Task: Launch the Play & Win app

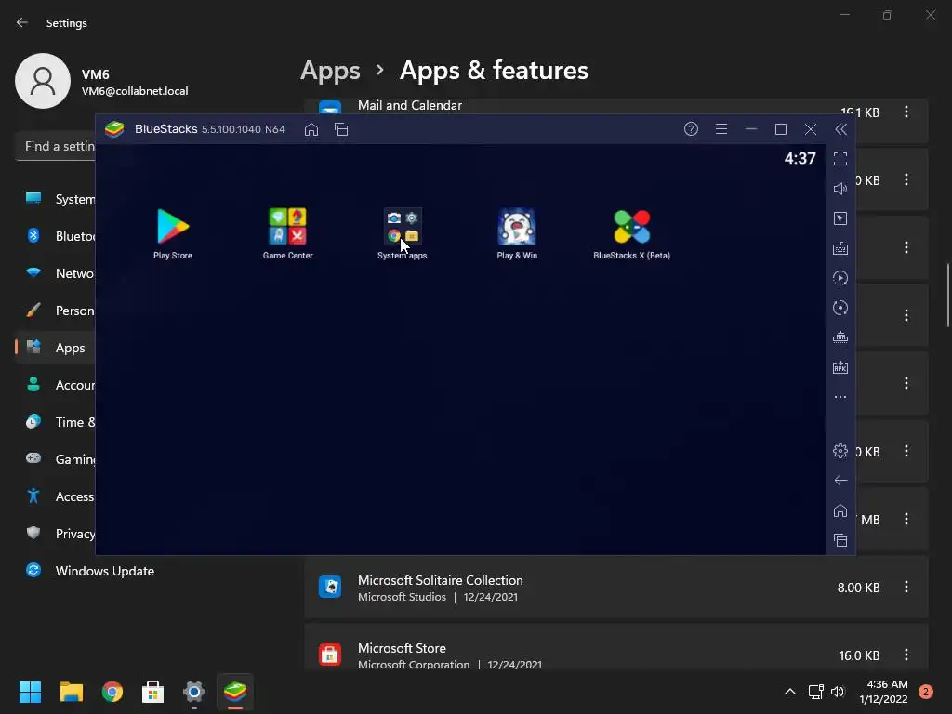Action: tap(517, 233)
